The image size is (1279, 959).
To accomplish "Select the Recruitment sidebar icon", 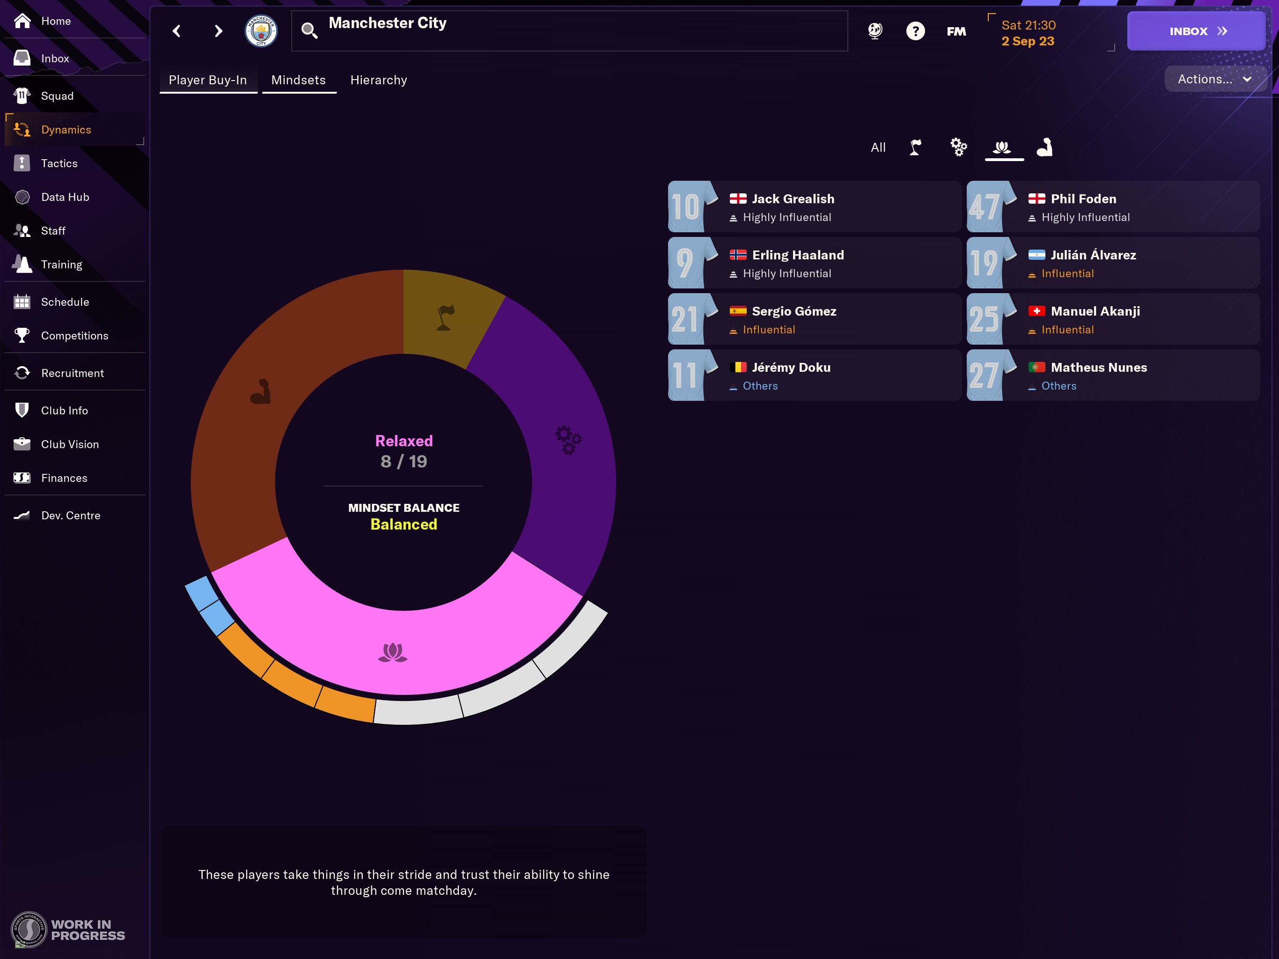I will pos(22,373).
